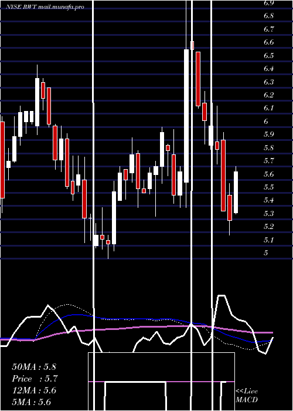Click the Price : 5.7 readout
Image resolution: width=293 pixels, height=411 pixels.
(35, 379)
